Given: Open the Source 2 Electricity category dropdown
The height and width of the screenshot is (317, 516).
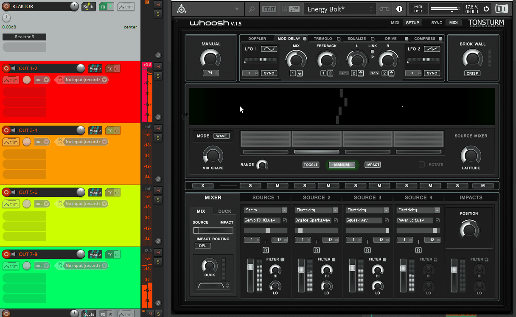Looking at the screenshot, I should [x=317, y=210].
